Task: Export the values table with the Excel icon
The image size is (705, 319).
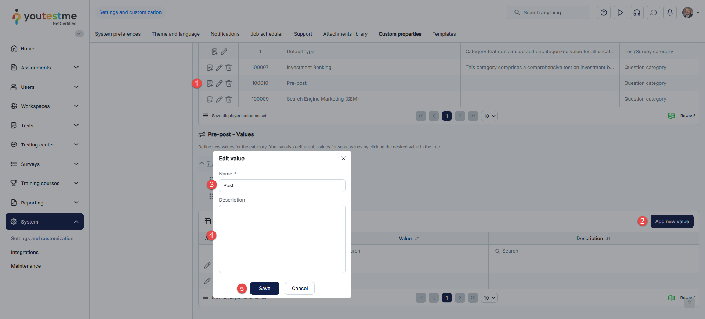Action: point(671,298)
